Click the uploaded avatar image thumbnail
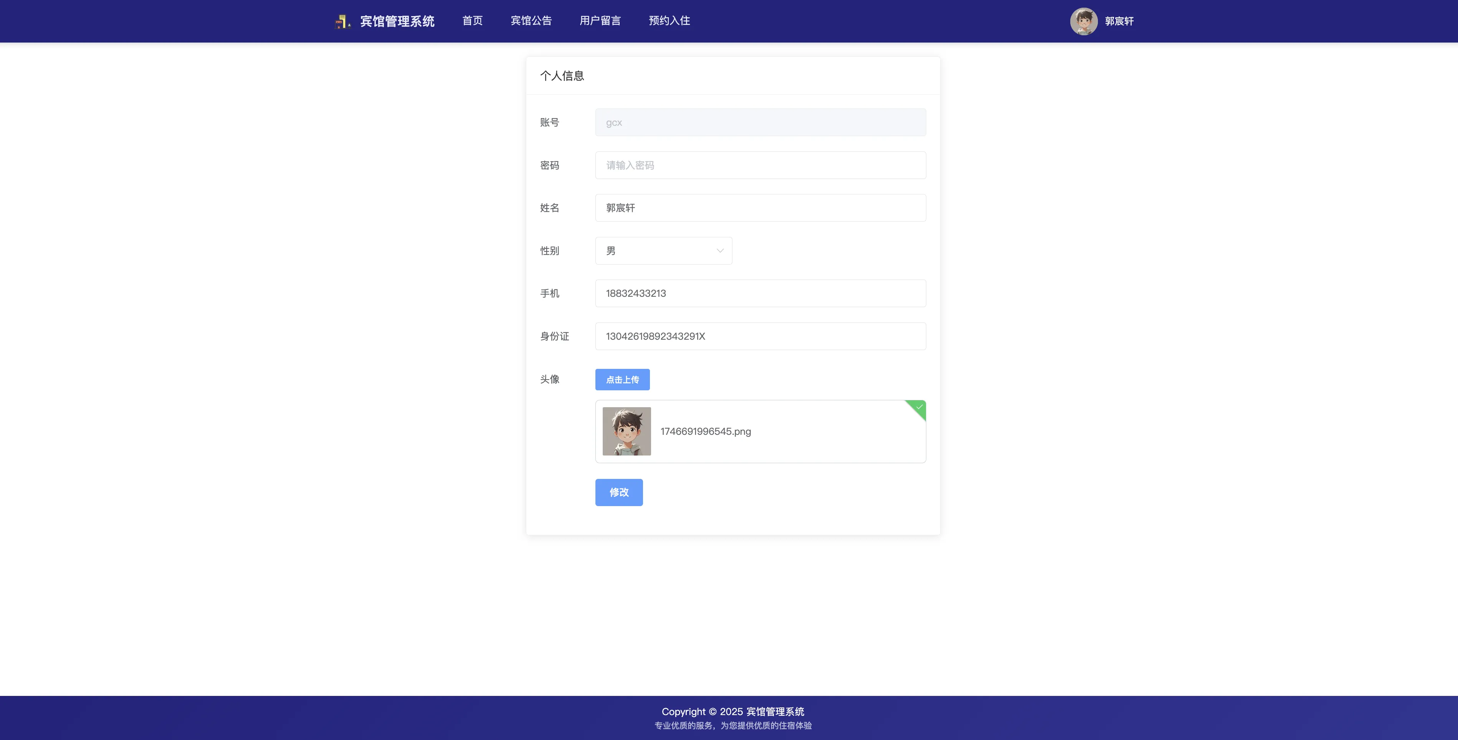The width and height of the screenshot is (1458, 740). coord(627,431)
